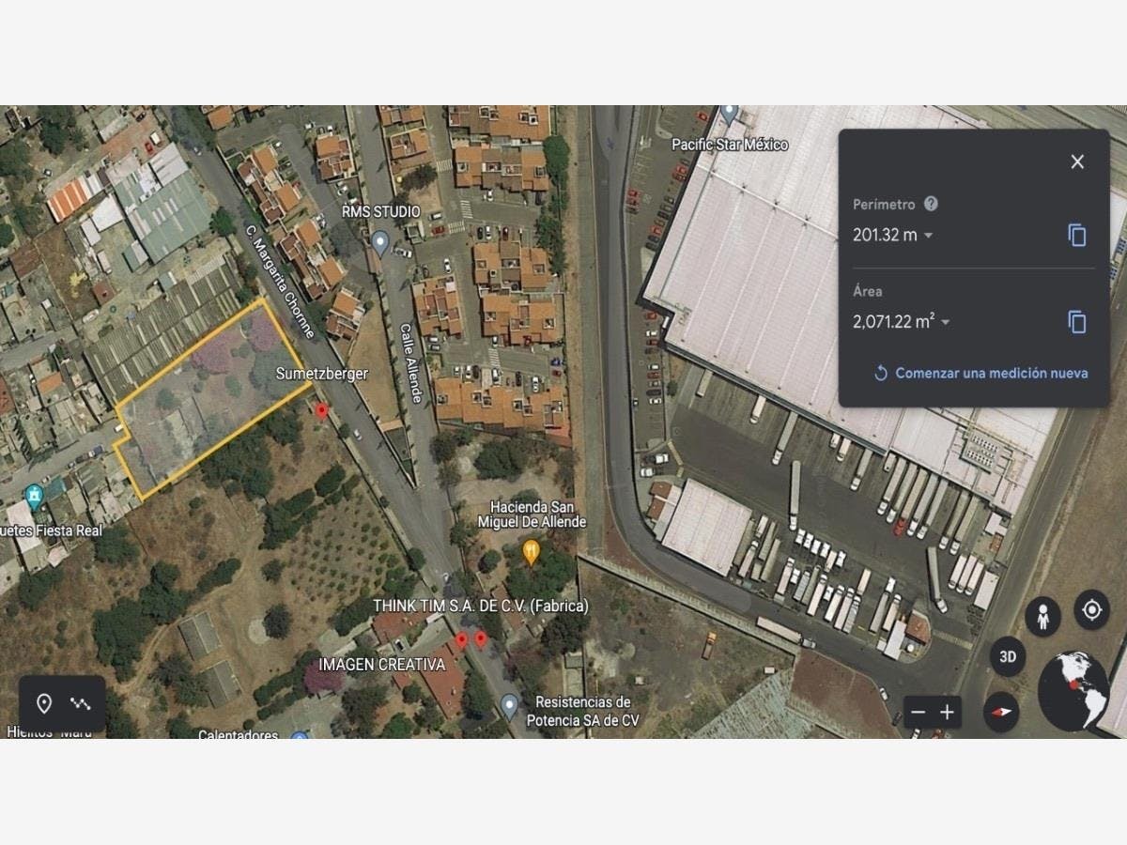This screenshot has height=845, width=1127.
Task: Open Street View pegman
Action: coord(1042,616)
